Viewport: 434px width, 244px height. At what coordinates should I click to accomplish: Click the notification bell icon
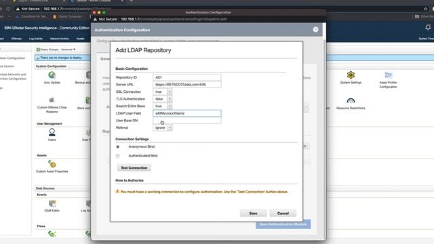point(428,27)
